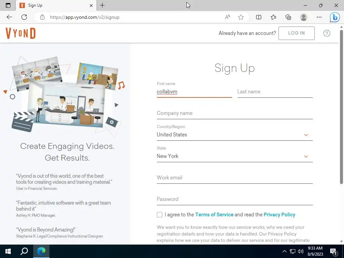
Task: Open the Favorites list
Action: [273, 17]
